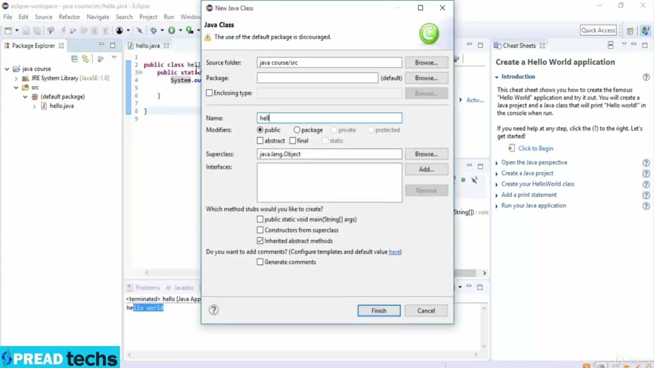Click Add button for Interfaces
The image size is (654, 368).
(x=426, y=169)
